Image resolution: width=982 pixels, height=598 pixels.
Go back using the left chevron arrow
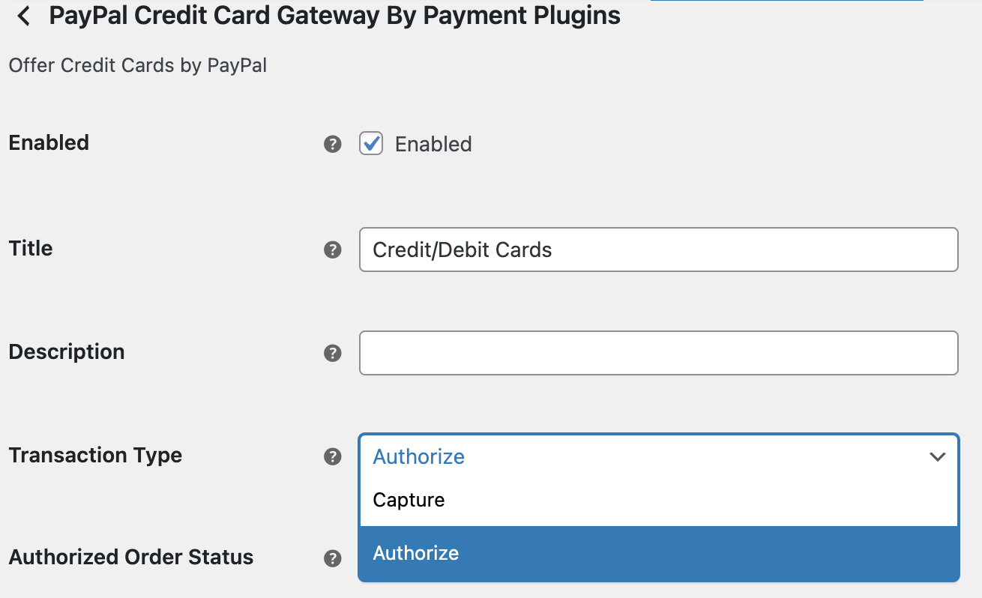tap(24, 16)
